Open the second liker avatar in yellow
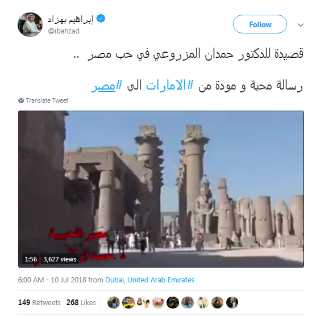Image resolution: width=320 pixels, height=317 pixels. click(x=128, y=302)
